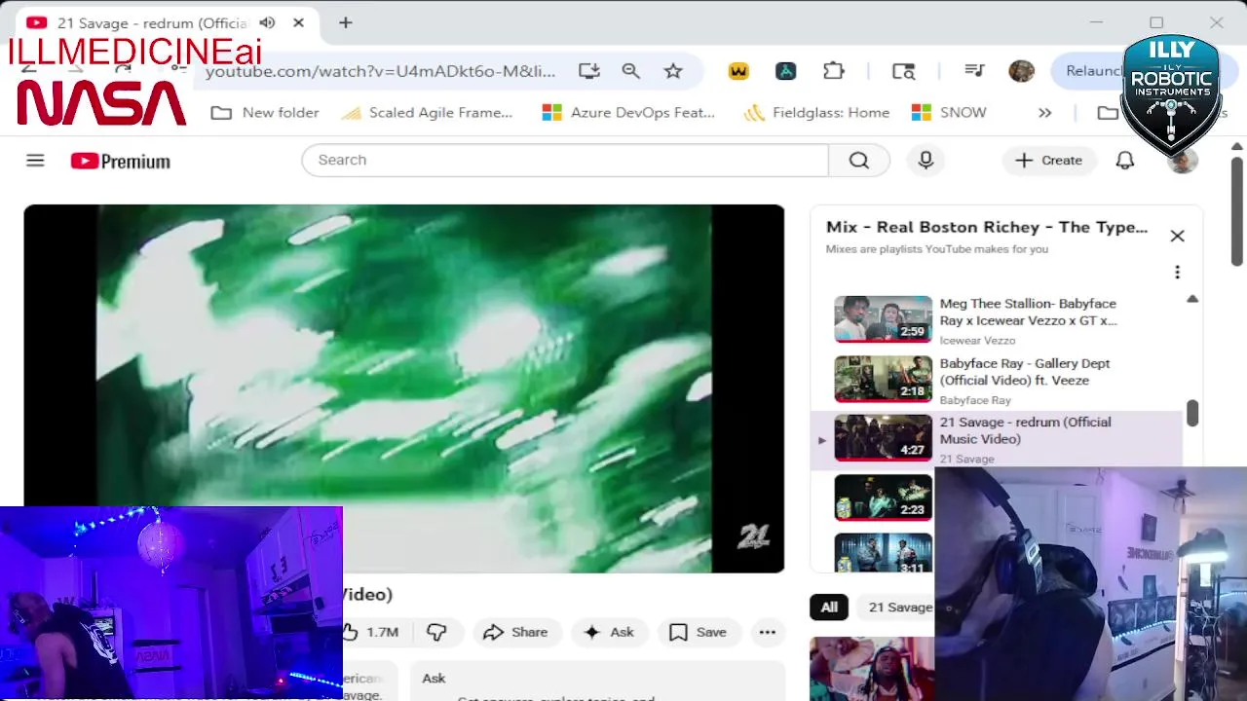
Task: Click the 2:59 Icewear Vezzo thumbnail
Action: tap(883, 319)
